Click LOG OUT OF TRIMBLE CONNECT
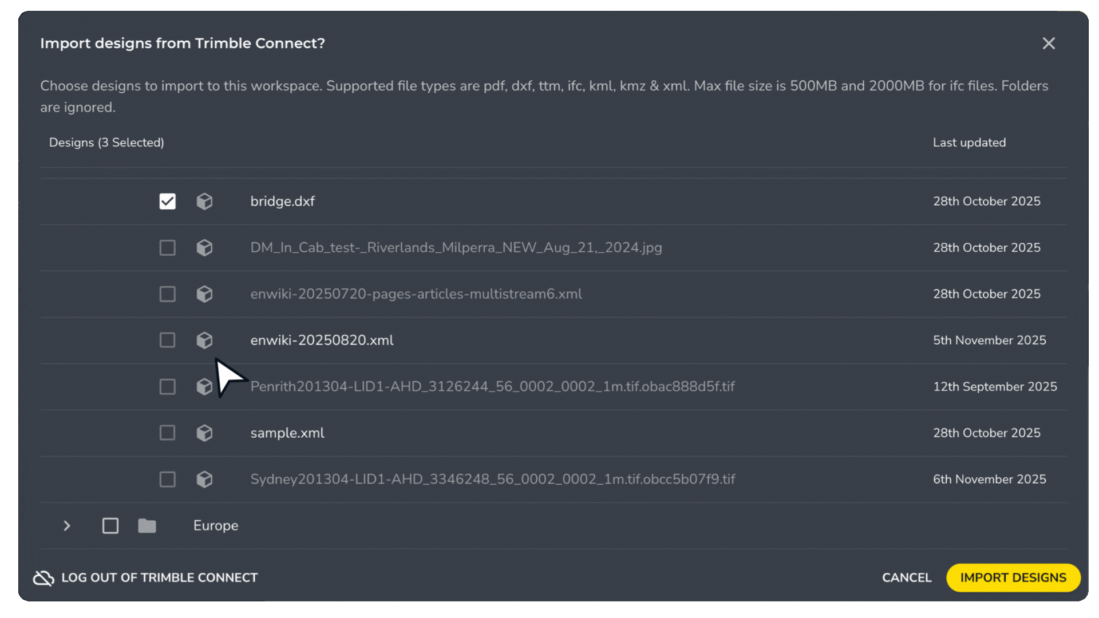 [159, 577]
